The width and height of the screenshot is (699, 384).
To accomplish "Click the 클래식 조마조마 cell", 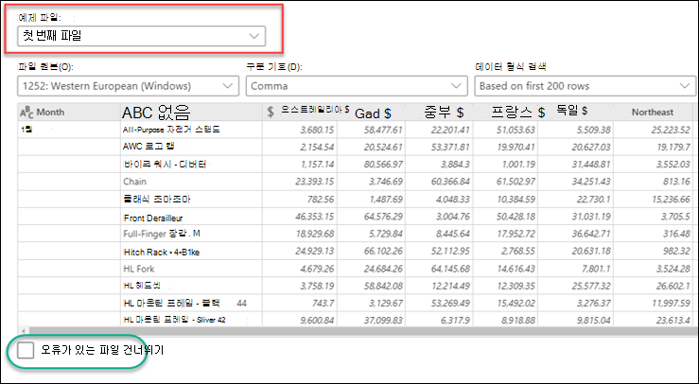I will coord(191,199).
